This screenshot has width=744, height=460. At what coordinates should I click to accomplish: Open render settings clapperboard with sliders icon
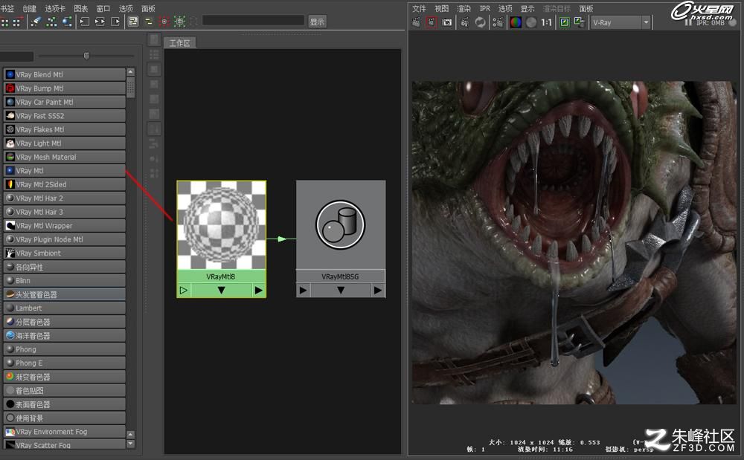498,22
